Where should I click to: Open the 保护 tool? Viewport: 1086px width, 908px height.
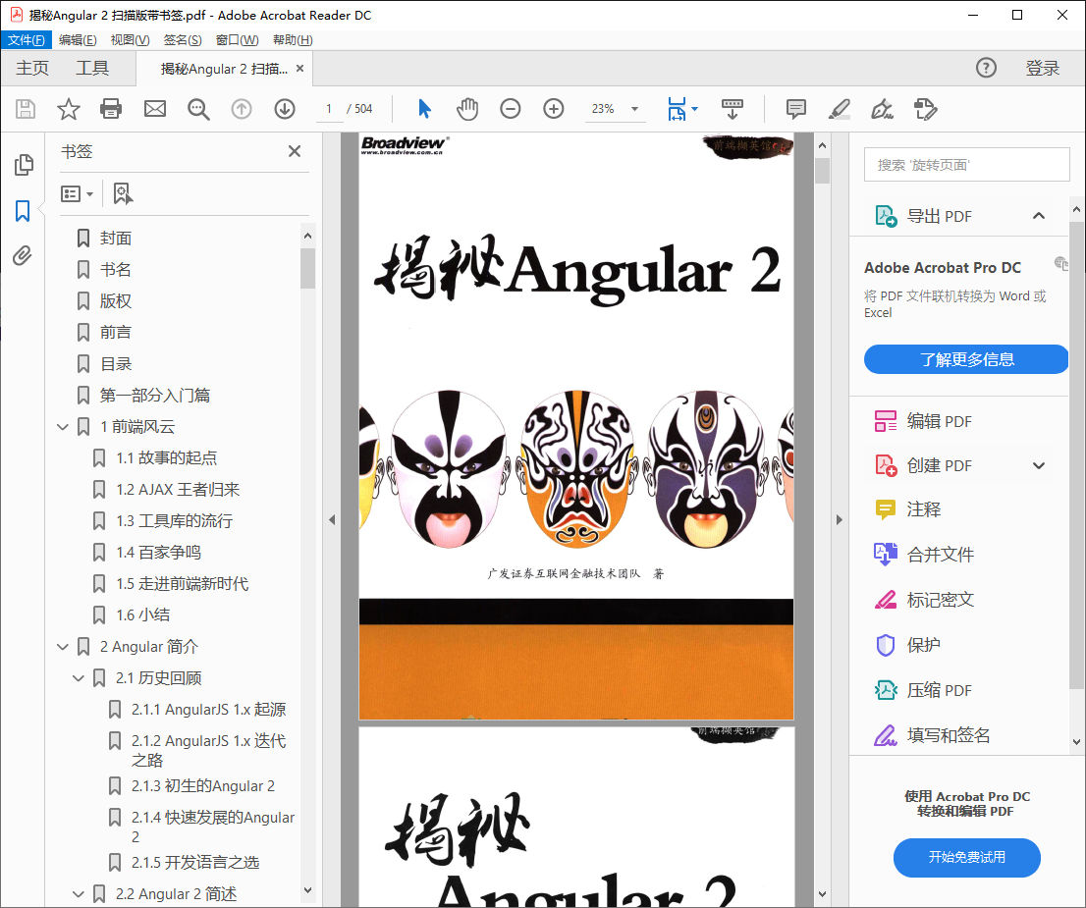(907, 645)
